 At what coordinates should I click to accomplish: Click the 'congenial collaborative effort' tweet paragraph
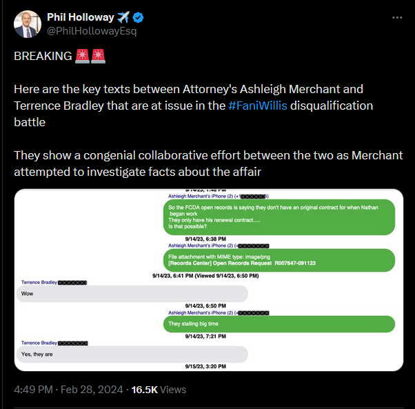208,161
